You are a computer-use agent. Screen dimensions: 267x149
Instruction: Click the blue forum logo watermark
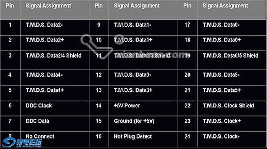coord(22,142)
